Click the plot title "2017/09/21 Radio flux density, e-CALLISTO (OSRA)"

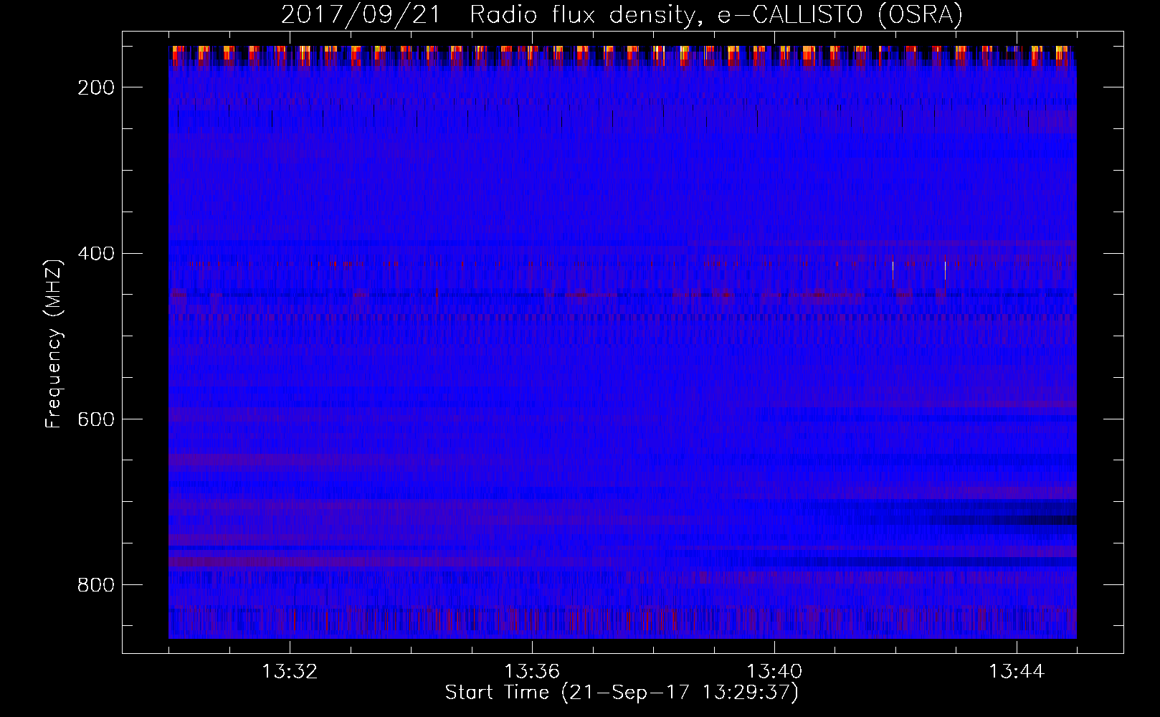(622, 14)
